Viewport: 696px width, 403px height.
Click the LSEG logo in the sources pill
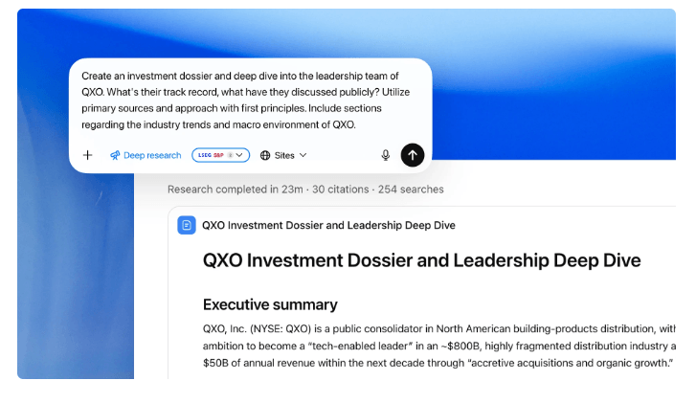pyautogui.click(x=204, y=155)
